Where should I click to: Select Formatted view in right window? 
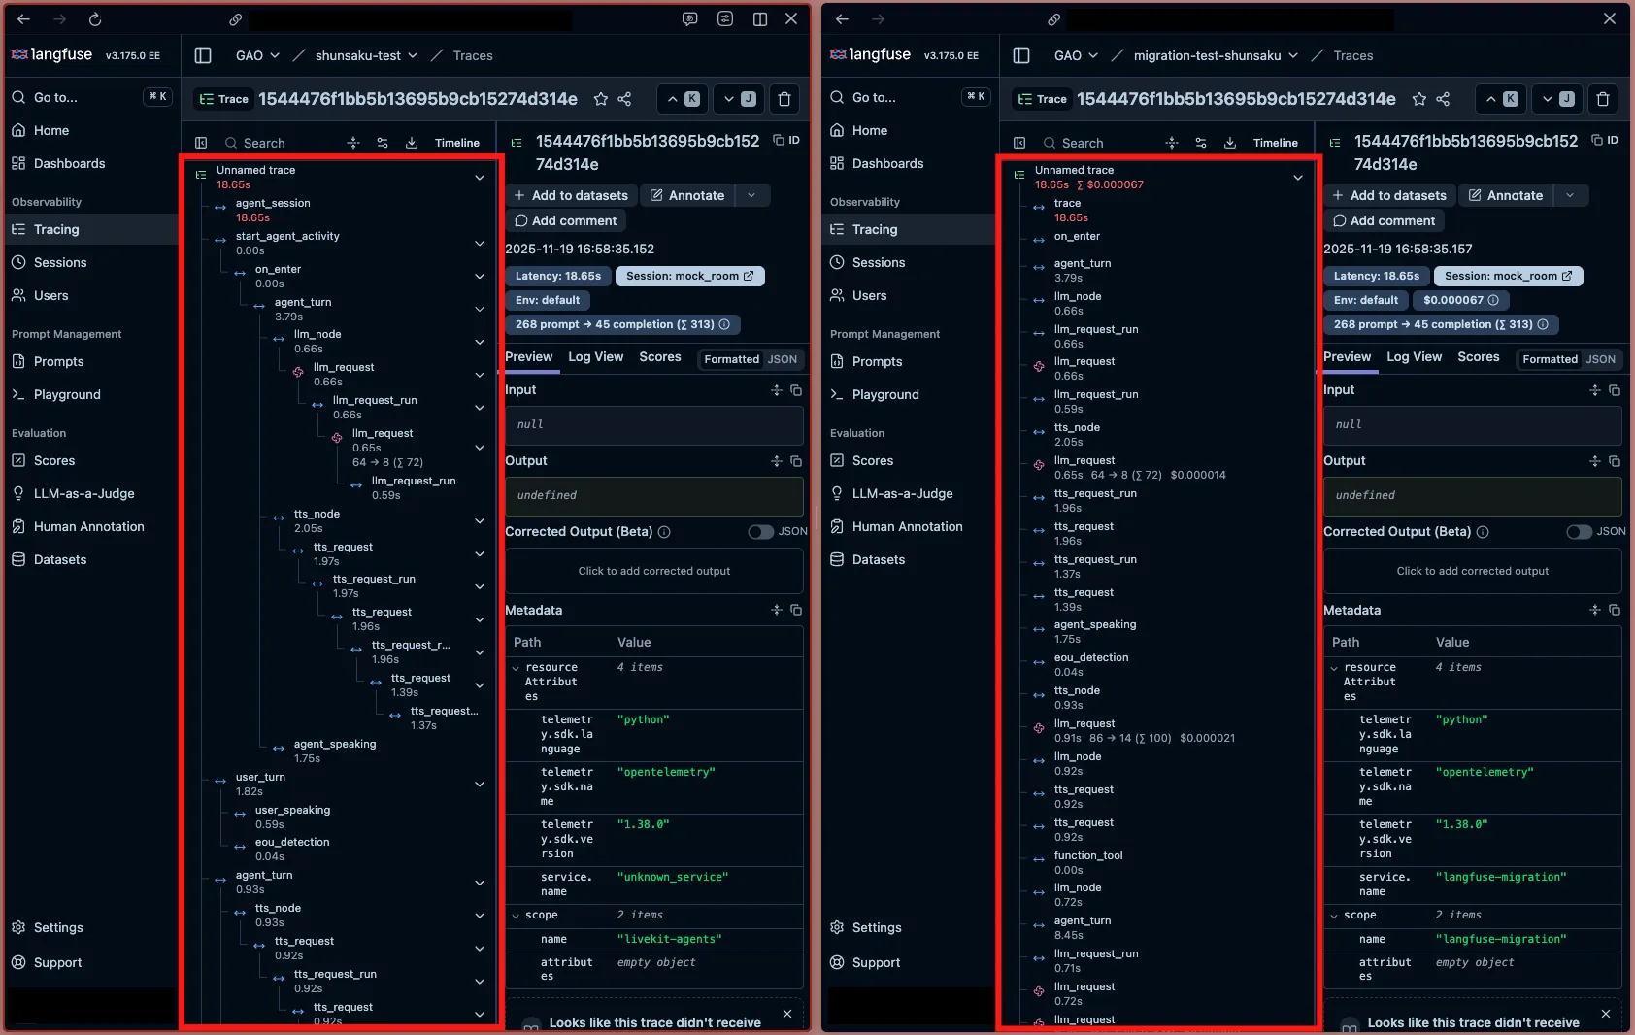click(1550, 359)
